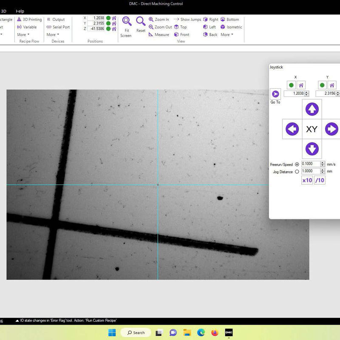Click the camera view crosshair center
340x340 pixels.
[158, 185]
